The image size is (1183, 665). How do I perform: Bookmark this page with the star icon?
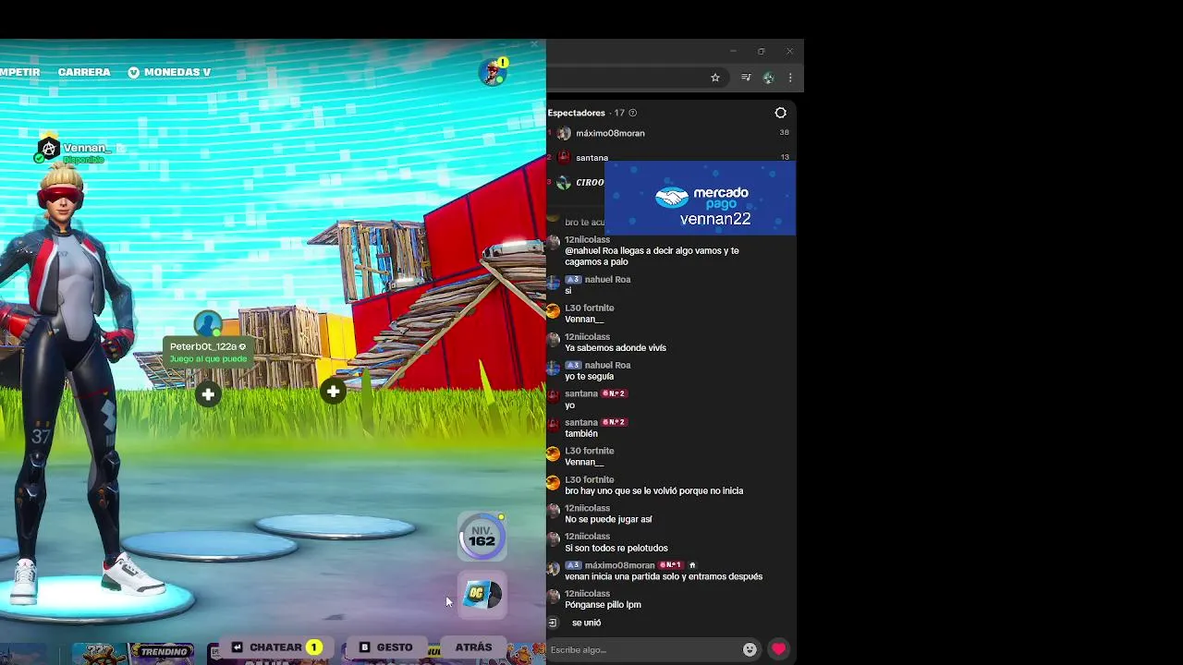pos(714,78)
